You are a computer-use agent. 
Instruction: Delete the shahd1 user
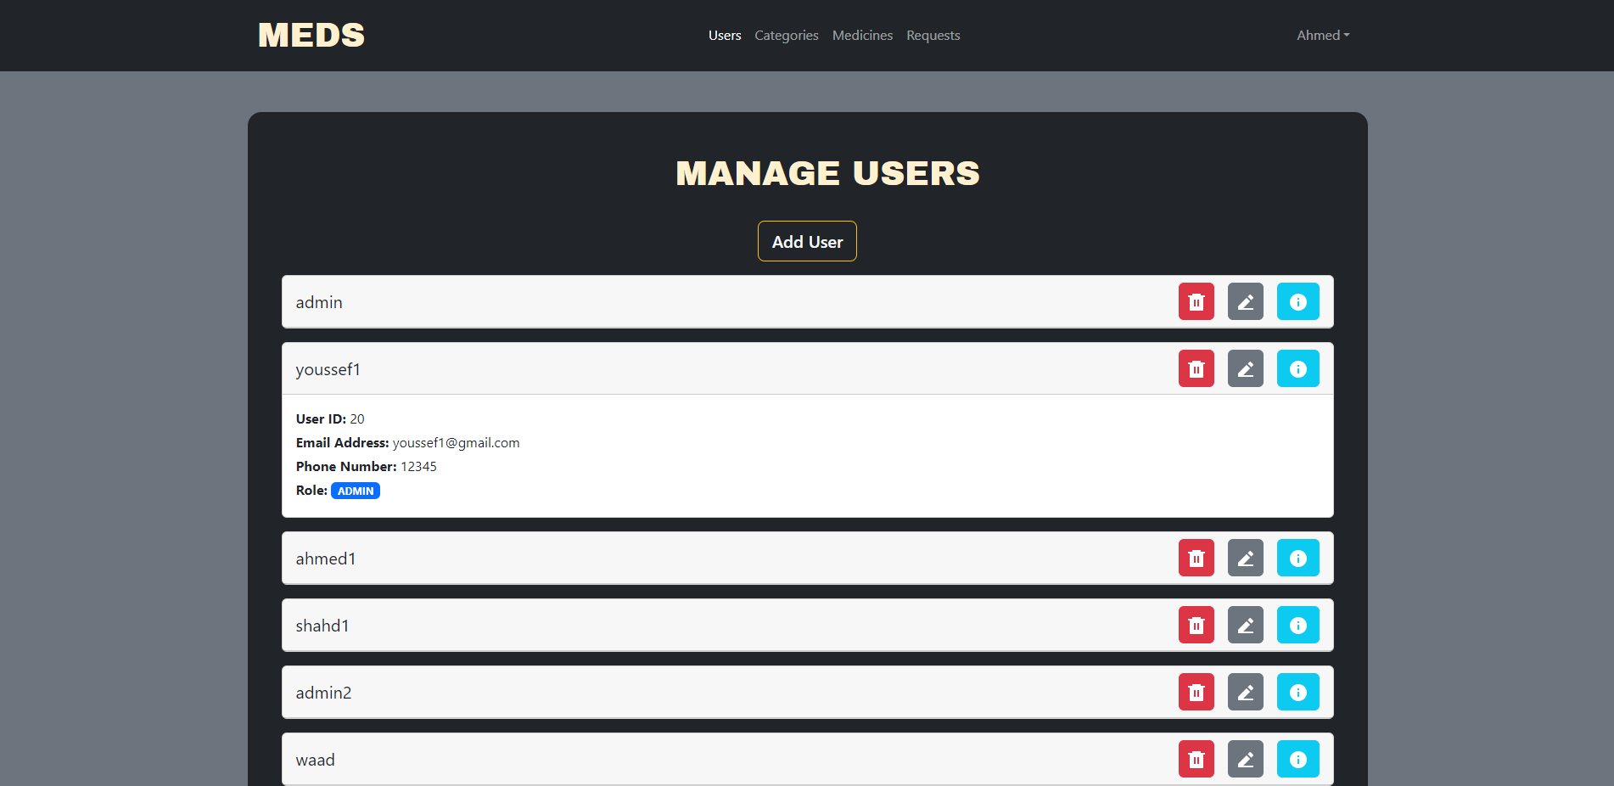(1196, 625)
